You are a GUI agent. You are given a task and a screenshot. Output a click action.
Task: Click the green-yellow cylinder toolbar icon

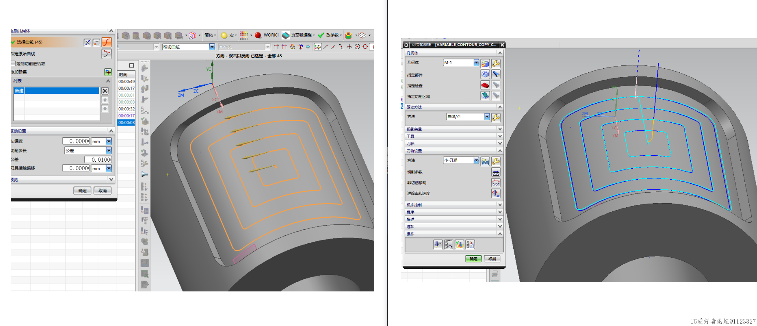(x=348, y=35)
